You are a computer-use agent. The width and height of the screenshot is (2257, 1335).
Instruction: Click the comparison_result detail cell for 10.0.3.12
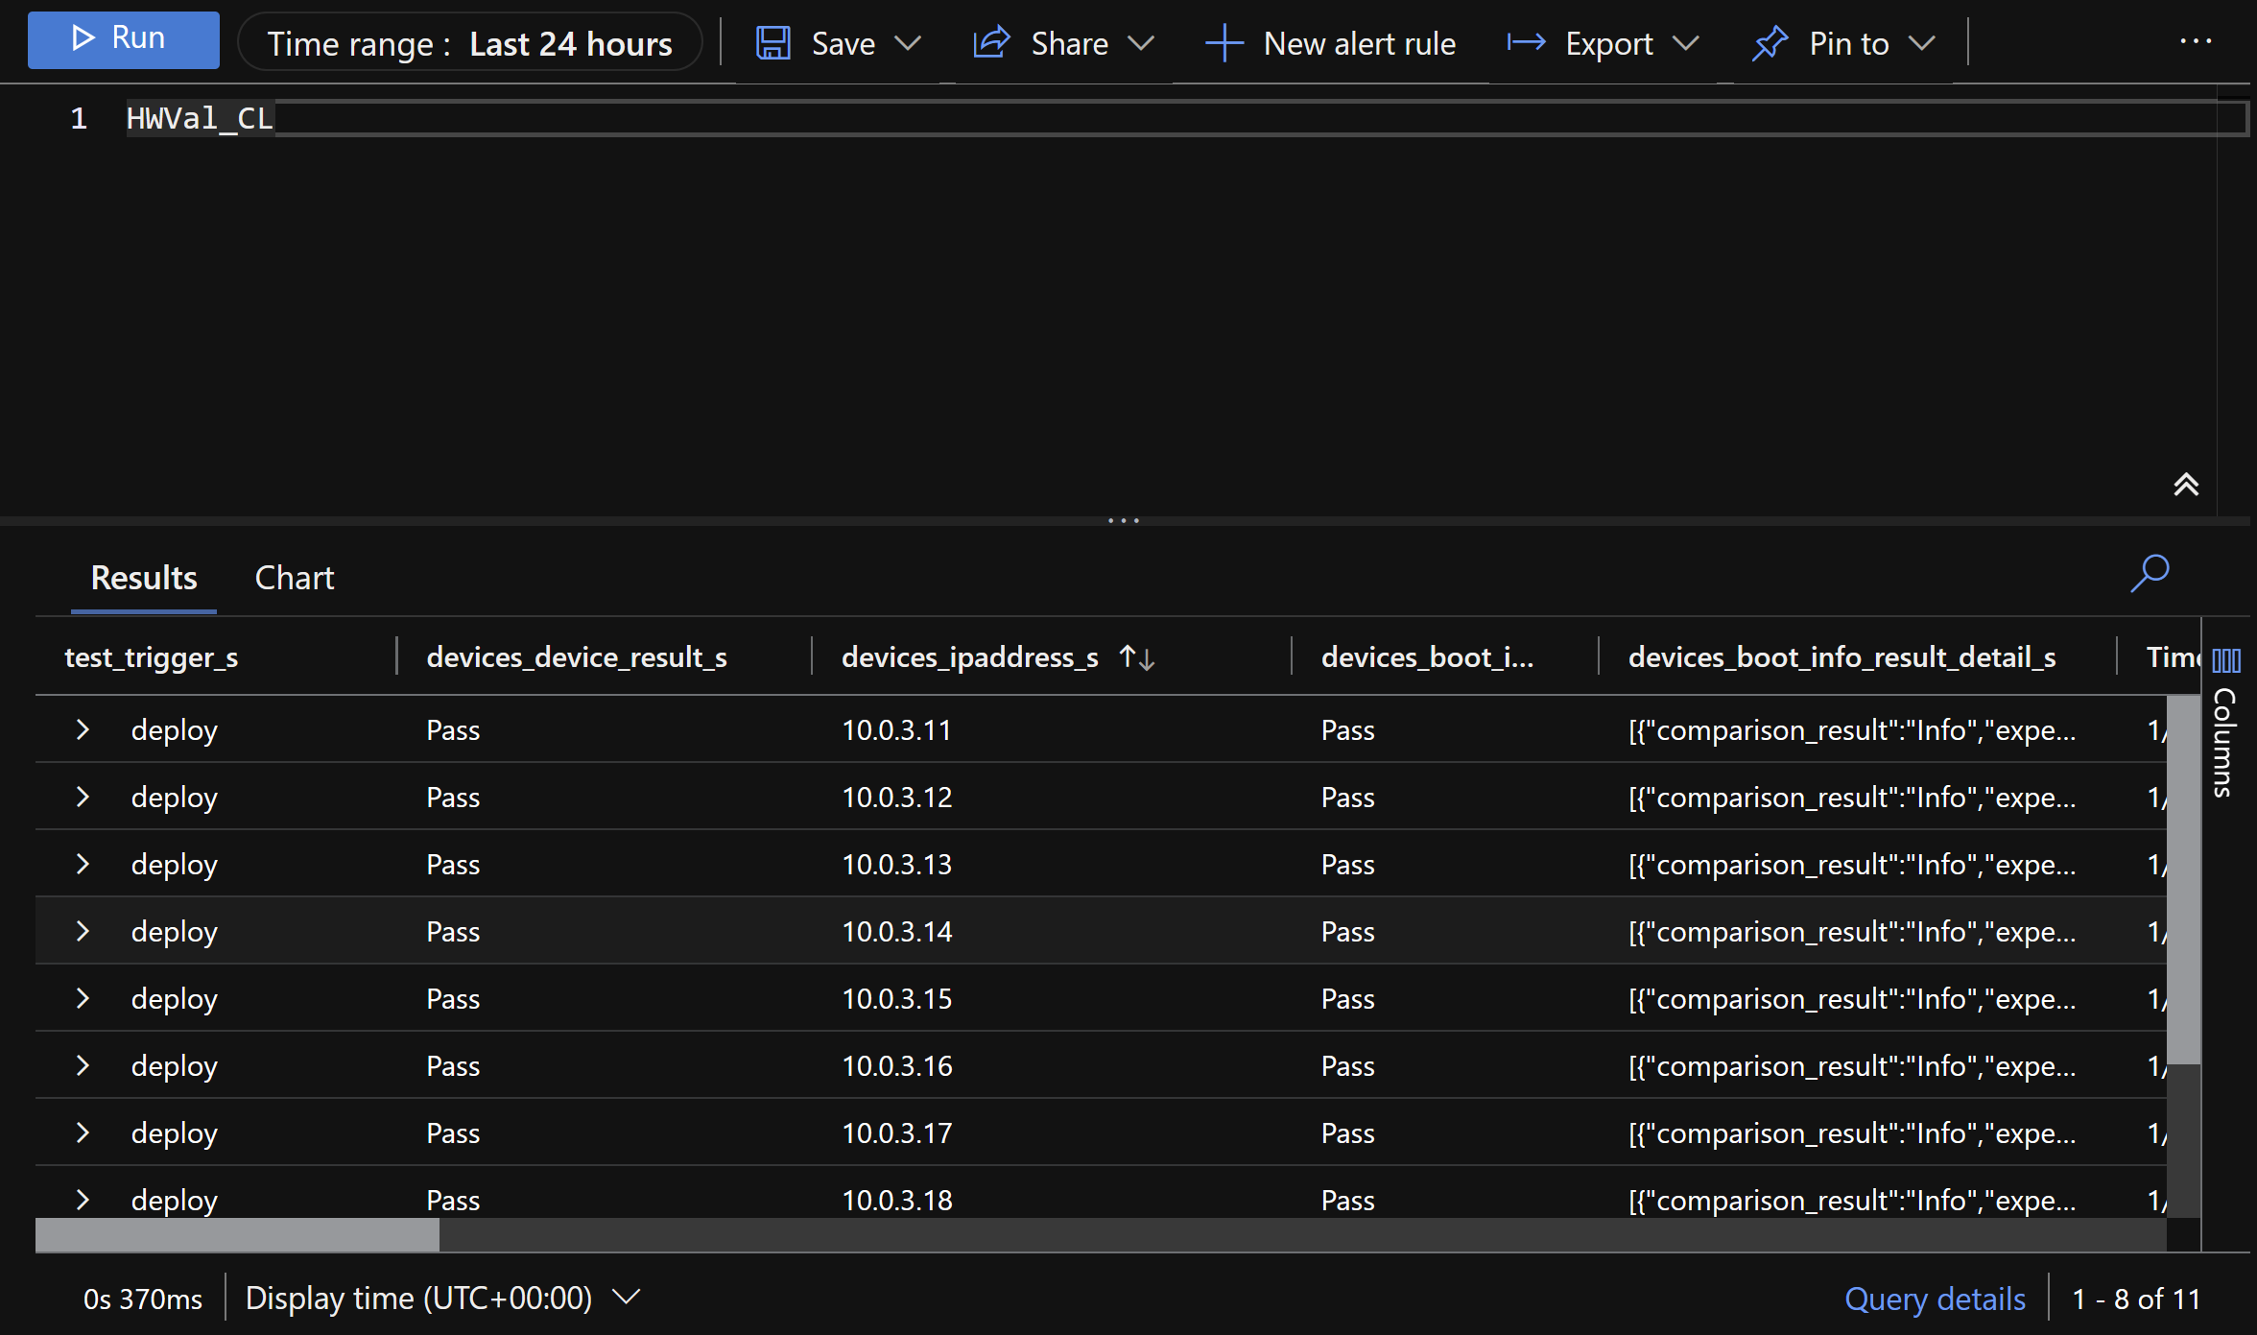tap(1852, 798)
